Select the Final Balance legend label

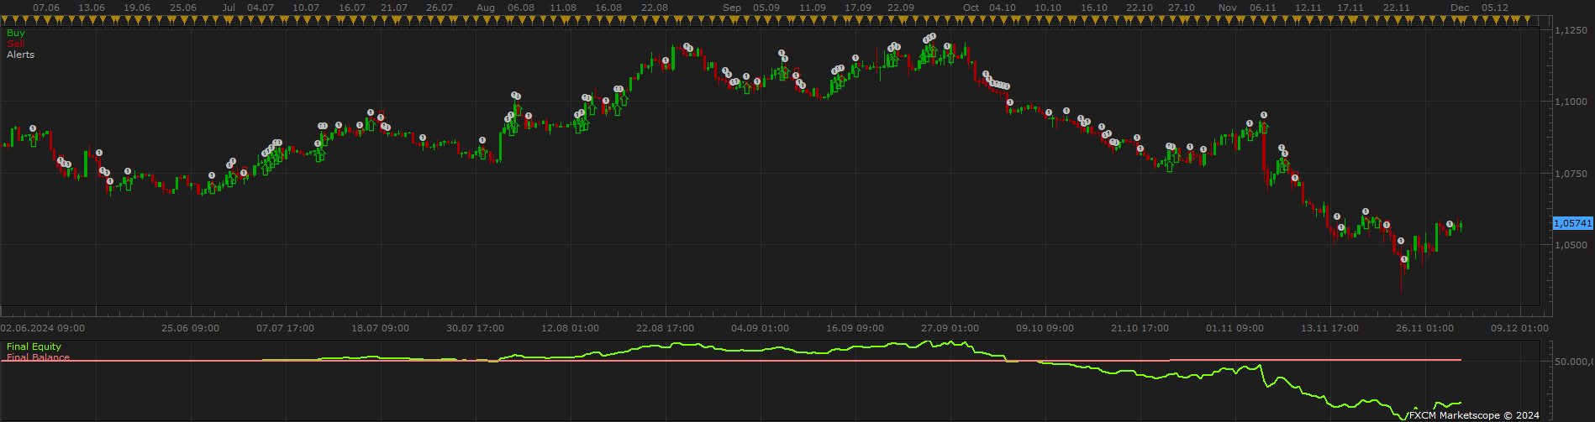click(39, 357)
